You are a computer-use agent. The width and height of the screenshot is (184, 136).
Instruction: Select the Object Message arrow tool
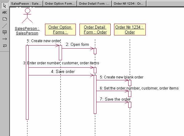[x=5, y=39]
